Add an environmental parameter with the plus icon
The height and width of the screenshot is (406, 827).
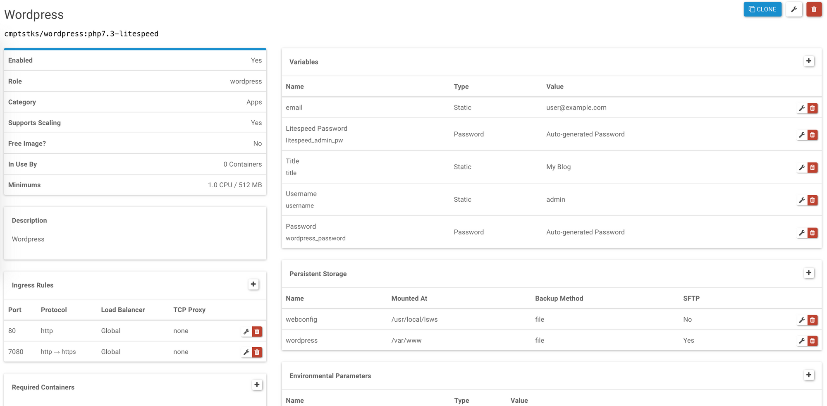coord(809,375)
